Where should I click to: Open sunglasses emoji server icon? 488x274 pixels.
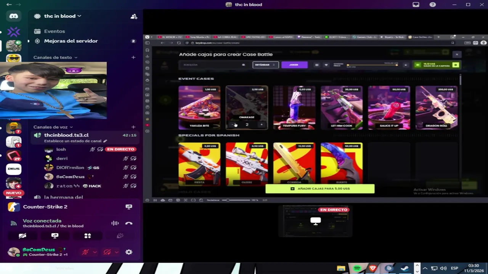coord(14,59)
